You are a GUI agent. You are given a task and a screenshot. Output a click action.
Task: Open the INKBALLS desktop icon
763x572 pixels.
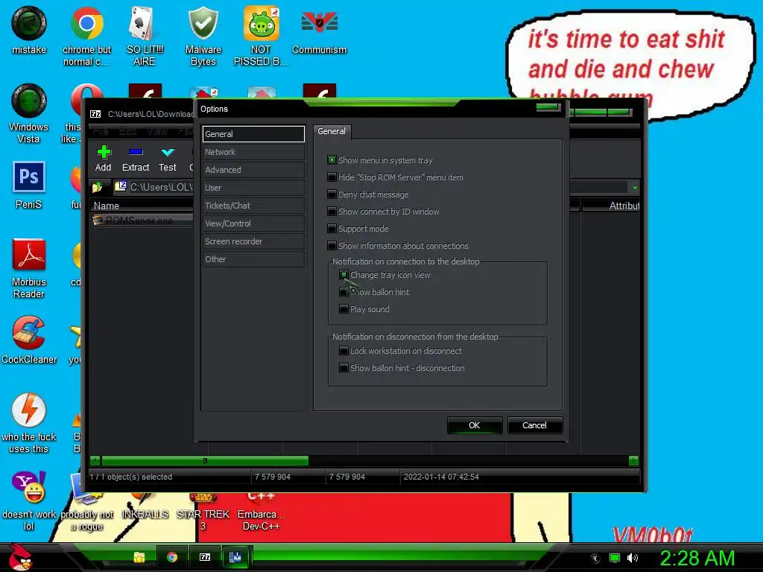[x=145, y=506]
